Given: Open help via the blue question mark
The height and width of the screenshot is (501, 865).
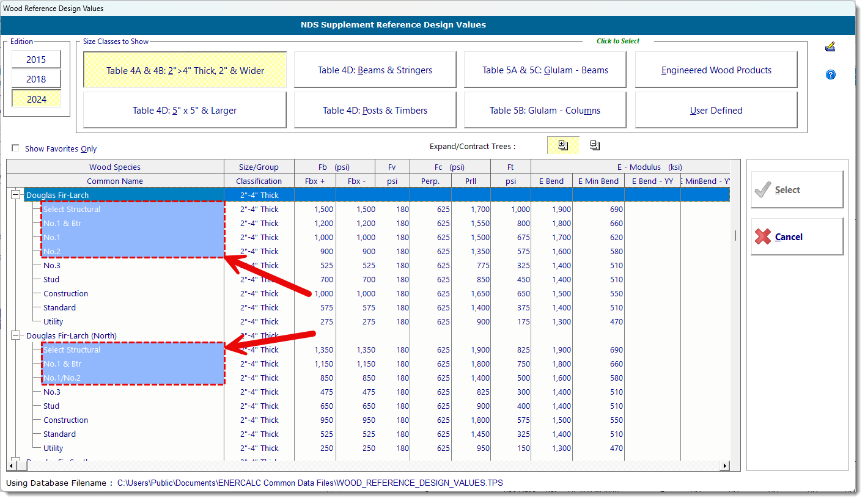Looking at the screenshot, I should pyautogui.click(x=830, y=75).
